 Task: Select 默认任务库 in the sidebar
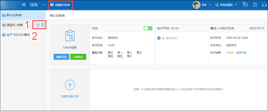(23, 15)
